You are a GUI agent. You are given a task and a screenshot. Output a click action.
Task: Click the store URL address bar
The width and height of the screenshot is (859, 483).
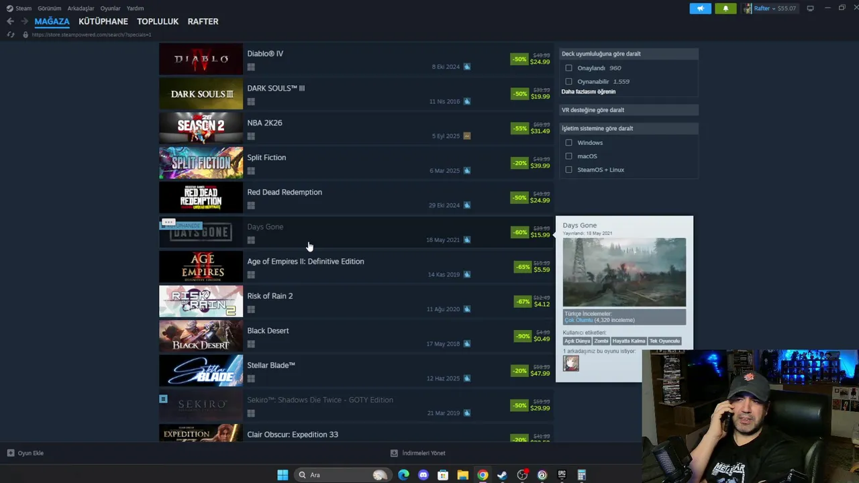click(91, 34)
